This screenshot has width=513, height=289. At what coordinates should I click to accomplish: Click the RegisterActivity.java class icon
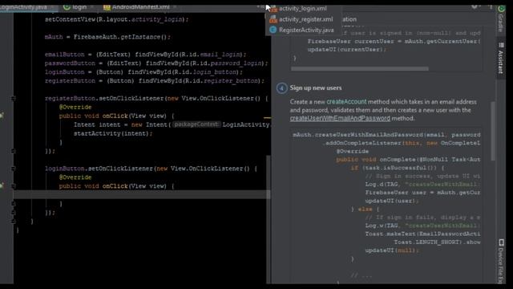click(x=273, y=30)
